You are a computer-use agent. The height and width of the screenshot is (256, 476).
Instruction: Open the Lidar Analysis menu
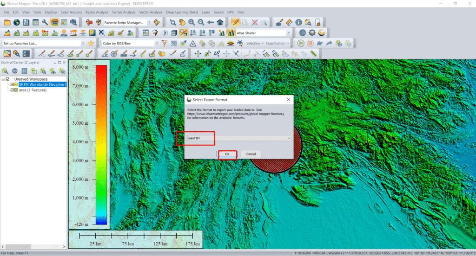pos(71,12)
